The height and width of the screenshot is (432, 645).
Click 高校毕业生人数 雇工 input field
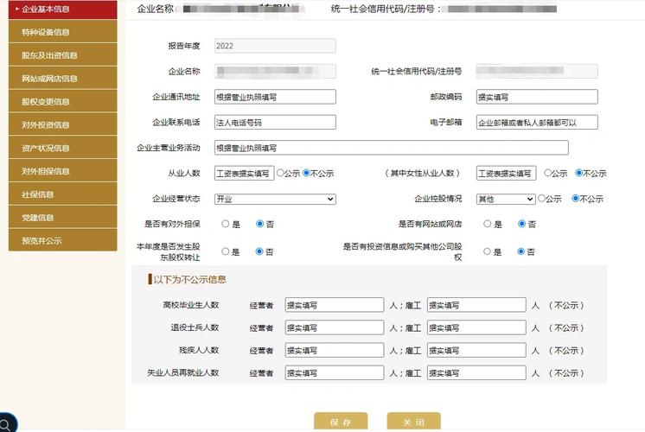[476, 305]
